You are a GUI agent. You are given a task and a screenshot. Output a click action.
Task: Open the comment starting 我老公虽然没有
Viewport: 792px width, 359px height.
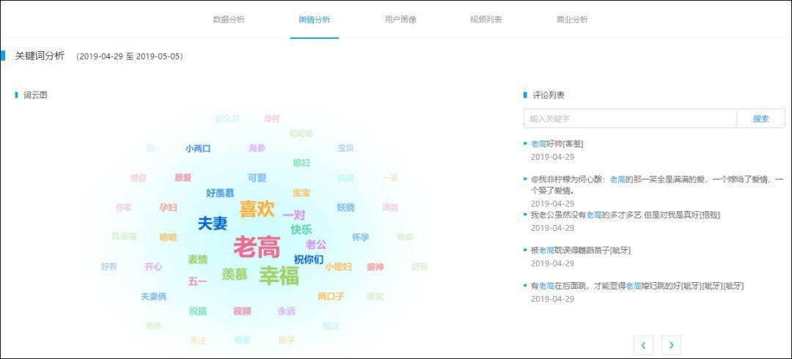pyautogui.click(x=626, y=215)
